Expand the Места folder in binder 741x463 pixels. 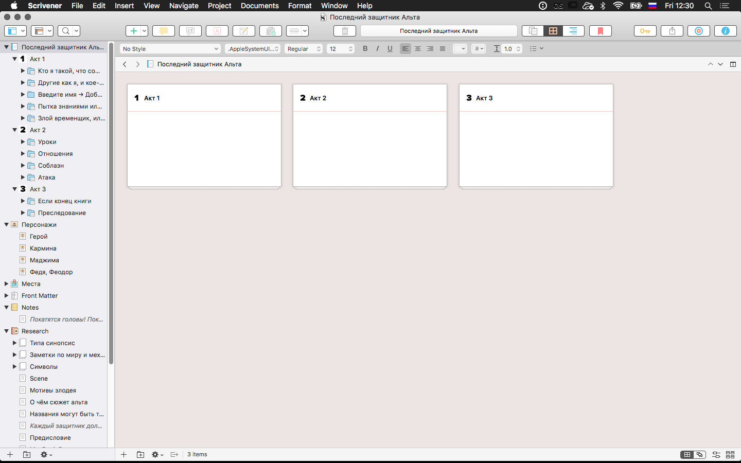point(7,284)
